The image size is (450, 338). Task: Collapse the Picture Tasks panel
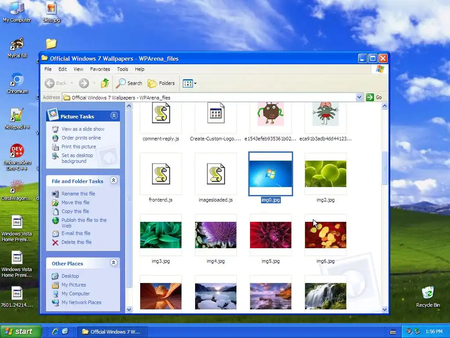[114, 116]
